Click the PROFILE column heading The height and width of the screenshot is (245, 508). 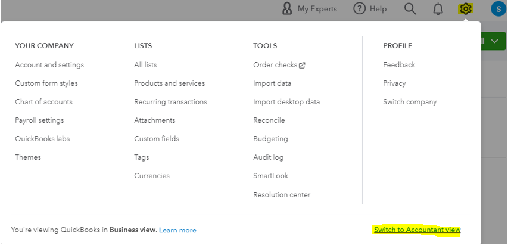click(x=397, y=46)
